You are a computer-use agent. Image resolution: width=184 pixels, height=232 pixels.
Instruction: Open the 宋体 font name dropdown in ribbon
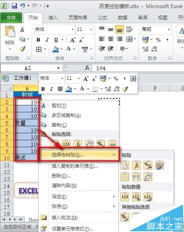(73, 29)
